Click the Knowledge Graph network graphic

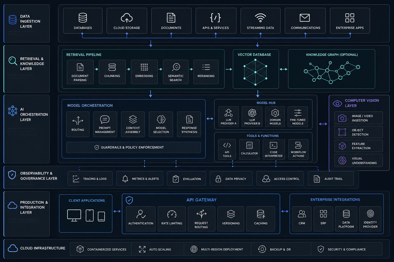click(332, 72)
